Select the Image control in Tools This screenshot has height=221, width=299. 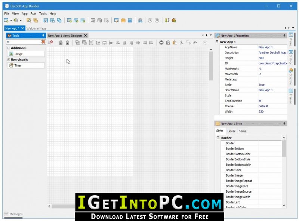(18, 54)
